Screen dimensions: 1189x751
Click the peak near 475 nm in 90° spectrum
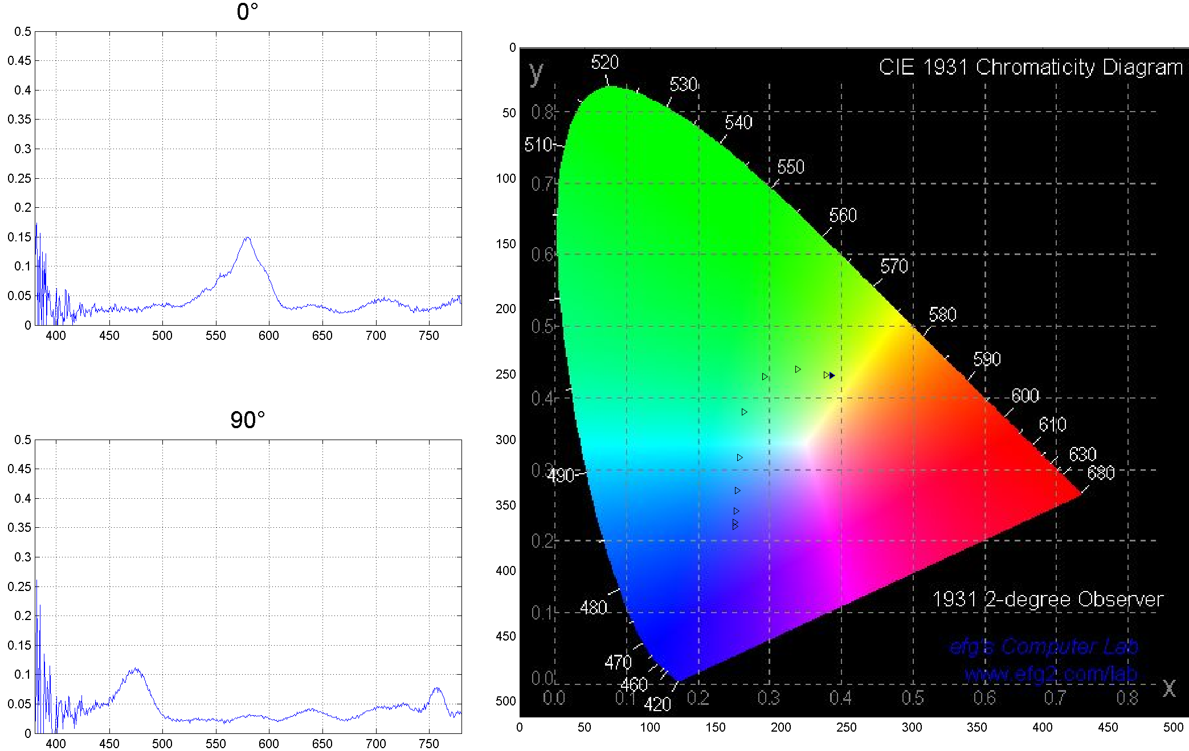pos(136,670)
